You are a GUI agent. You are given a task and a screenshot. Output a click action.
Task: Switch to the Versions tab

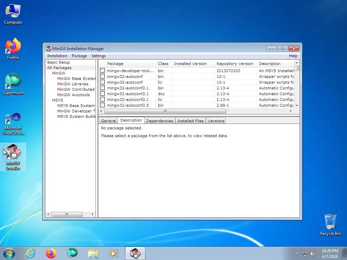(x=216, y=121)
